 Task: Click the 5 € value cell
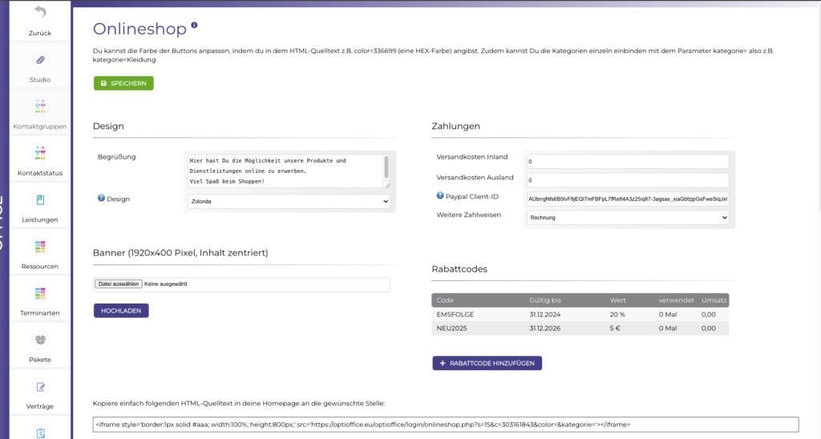[615, 328]
